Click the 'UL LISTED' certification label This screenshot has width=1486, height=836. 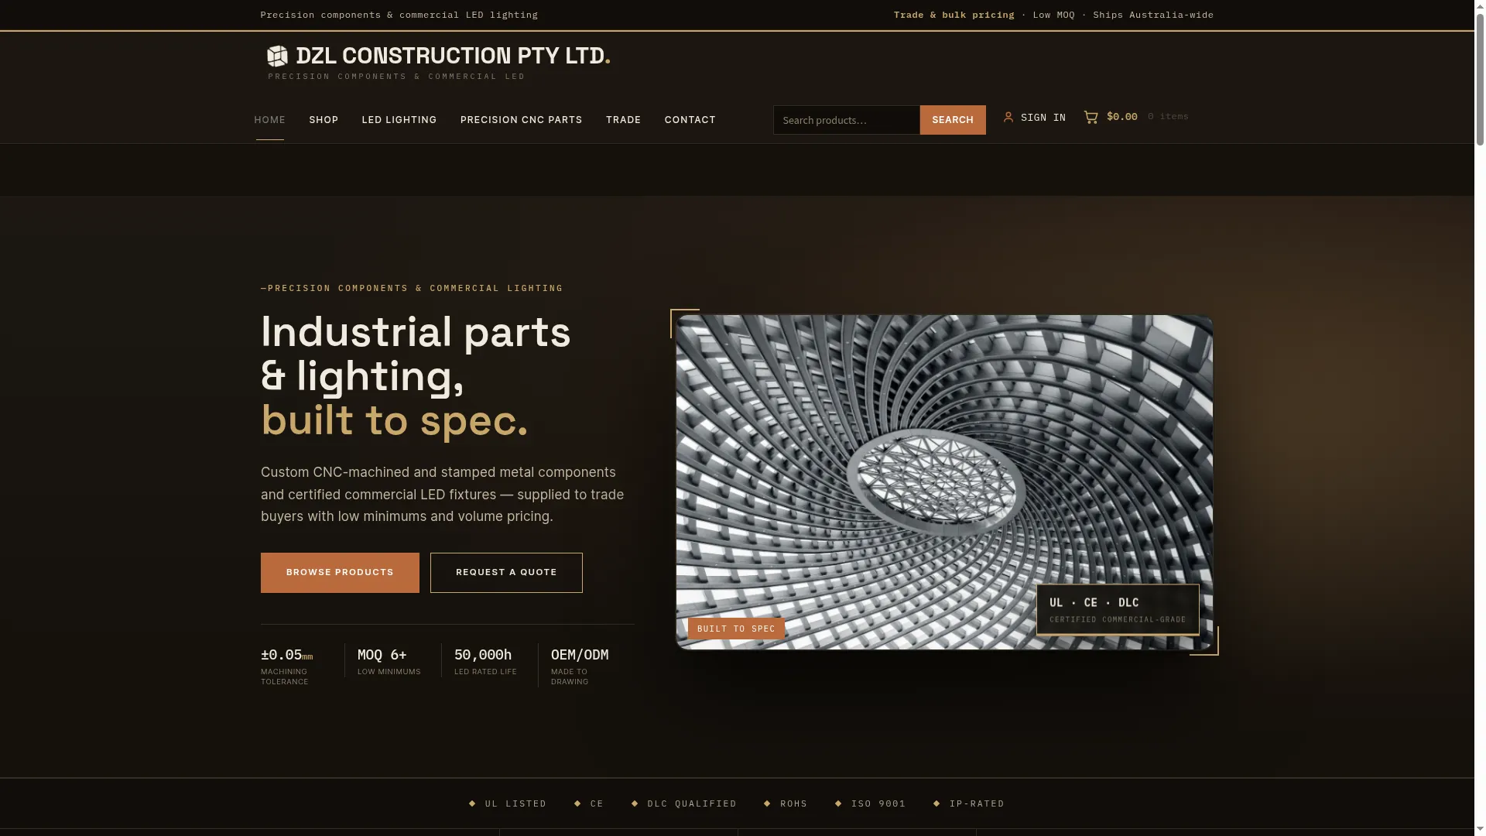[x=515, y=803]
